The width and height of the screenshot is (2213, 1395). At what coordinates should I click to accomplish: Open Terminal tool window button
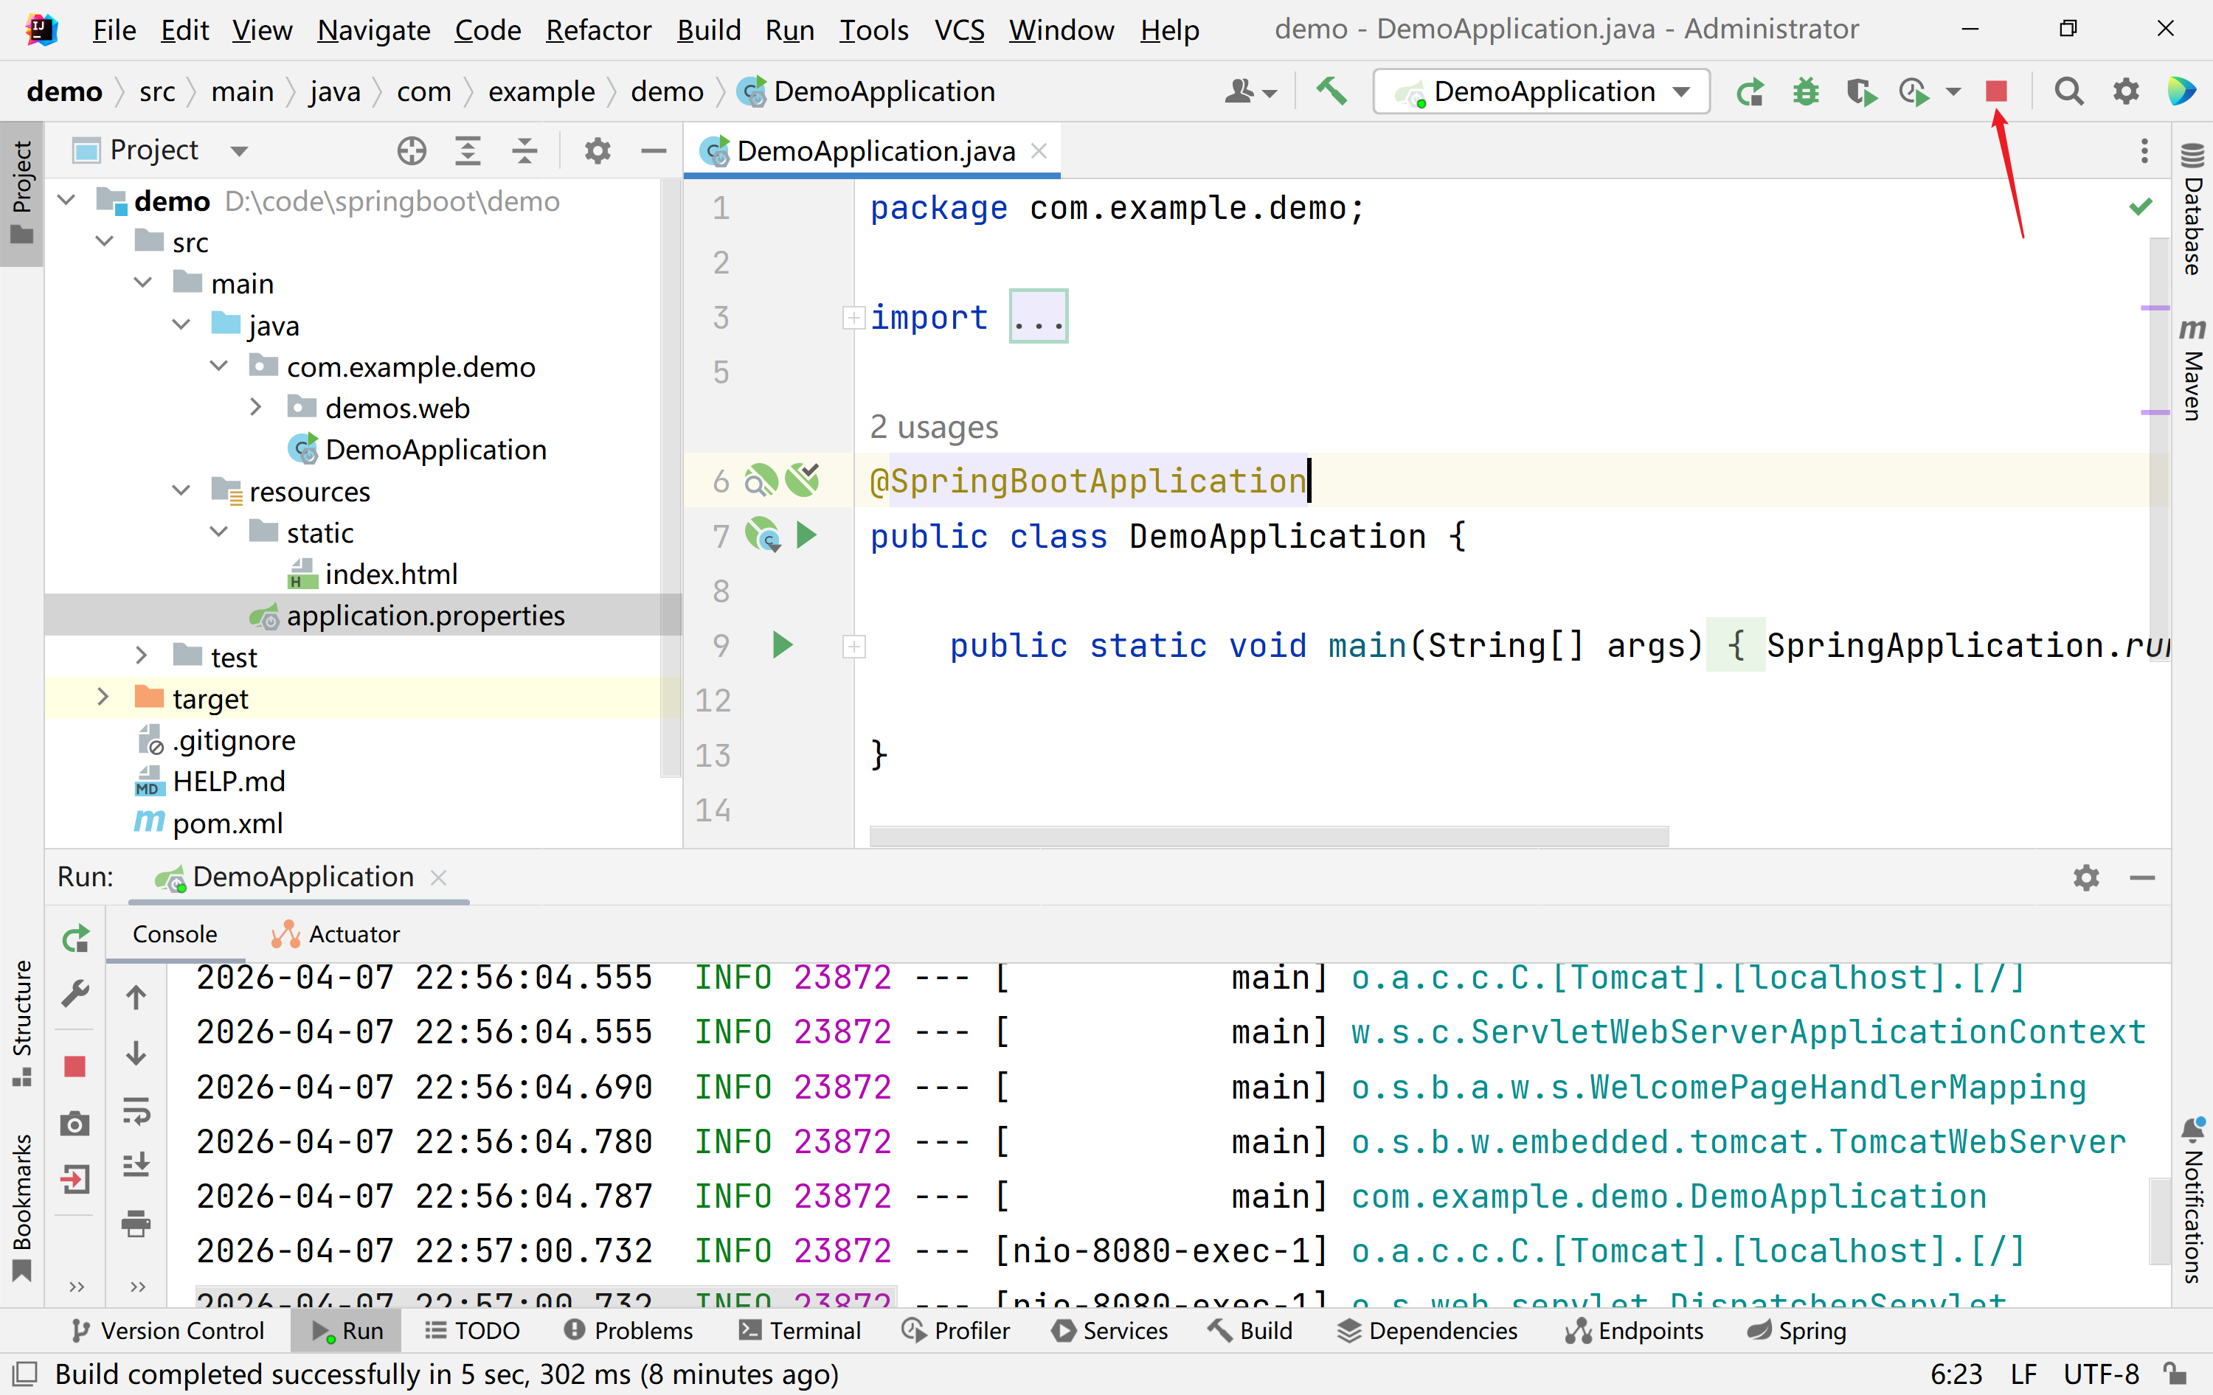pos(800,1331)
